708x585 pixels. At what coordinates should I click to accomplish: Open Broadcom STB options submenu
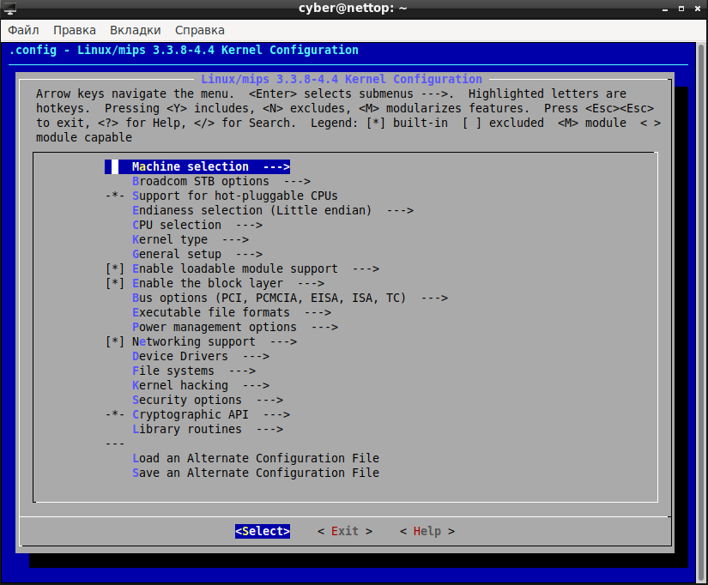pyautogui.click(x=221, y=182)
